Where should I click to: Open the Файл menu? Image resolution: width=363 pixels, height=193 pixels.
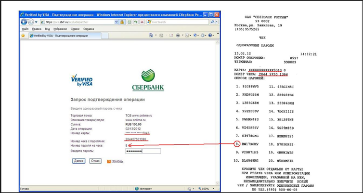pos(25,29)
